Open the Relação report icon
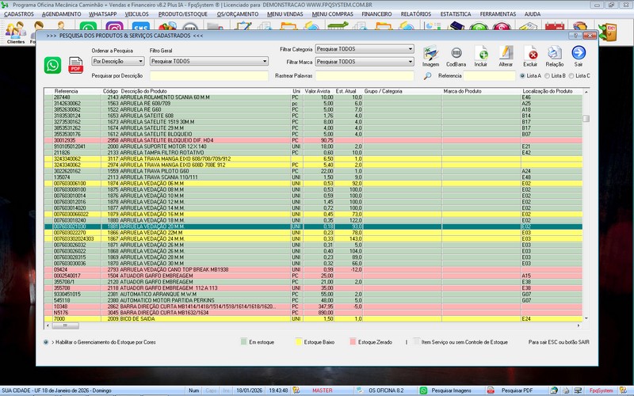 (555, 53)
